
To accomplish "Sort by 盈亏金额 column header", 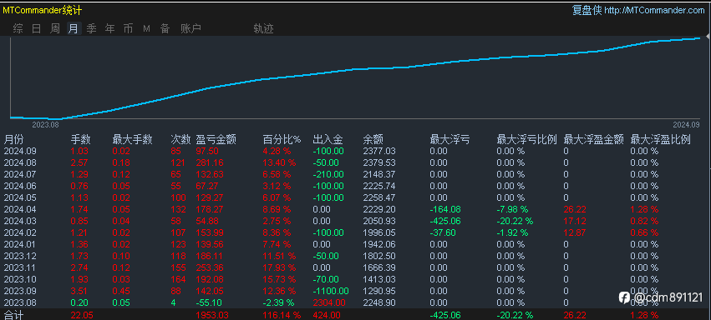I will pyautogui.click(x=216, y=140).
